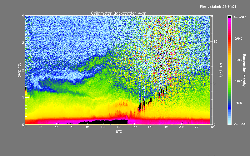250x156 pixels.
Task: Click the "240.0" colorbar value
Action: (239, 38)
